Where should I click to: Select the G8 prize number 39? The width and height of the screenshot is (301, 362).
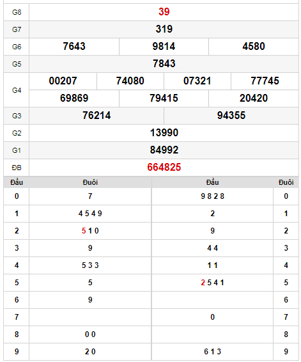pyautogui.click(x=164, y=12)
